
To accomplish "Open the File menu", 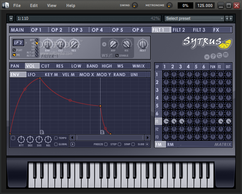I will coord(17,5).
